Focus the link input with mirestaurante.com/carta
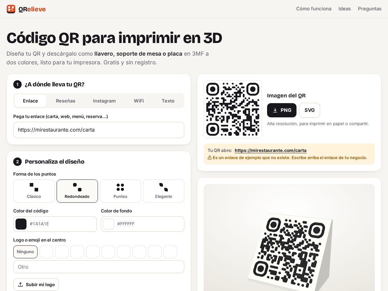This screenshot has height=291, width=388. click(x=99, y=130)
